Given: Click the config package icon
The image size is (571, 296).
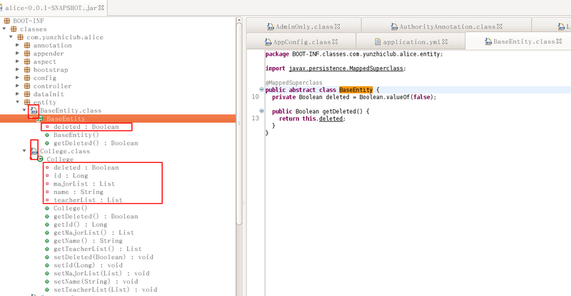Looking at the screenshot, I should pos(27,78).
